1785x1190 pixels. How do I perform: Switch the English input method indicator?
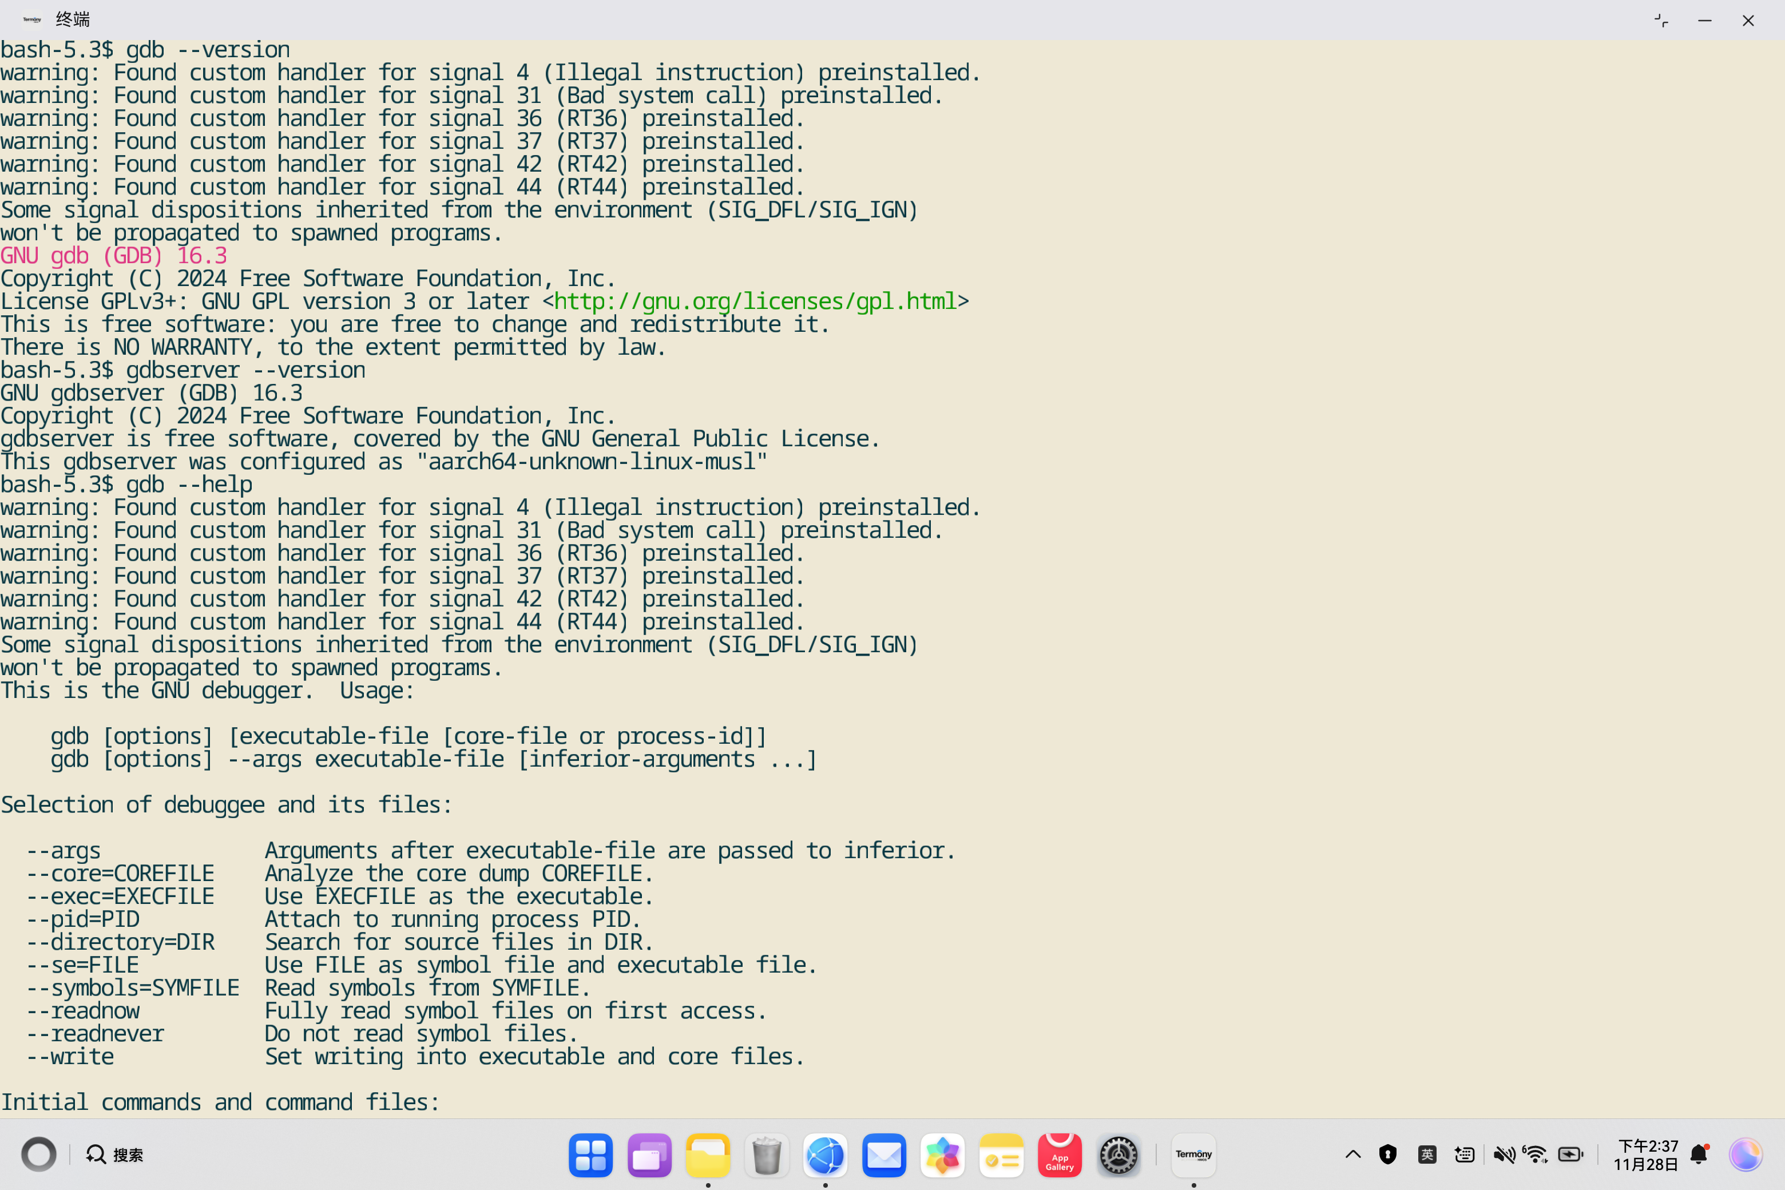click(1427, 1155)
